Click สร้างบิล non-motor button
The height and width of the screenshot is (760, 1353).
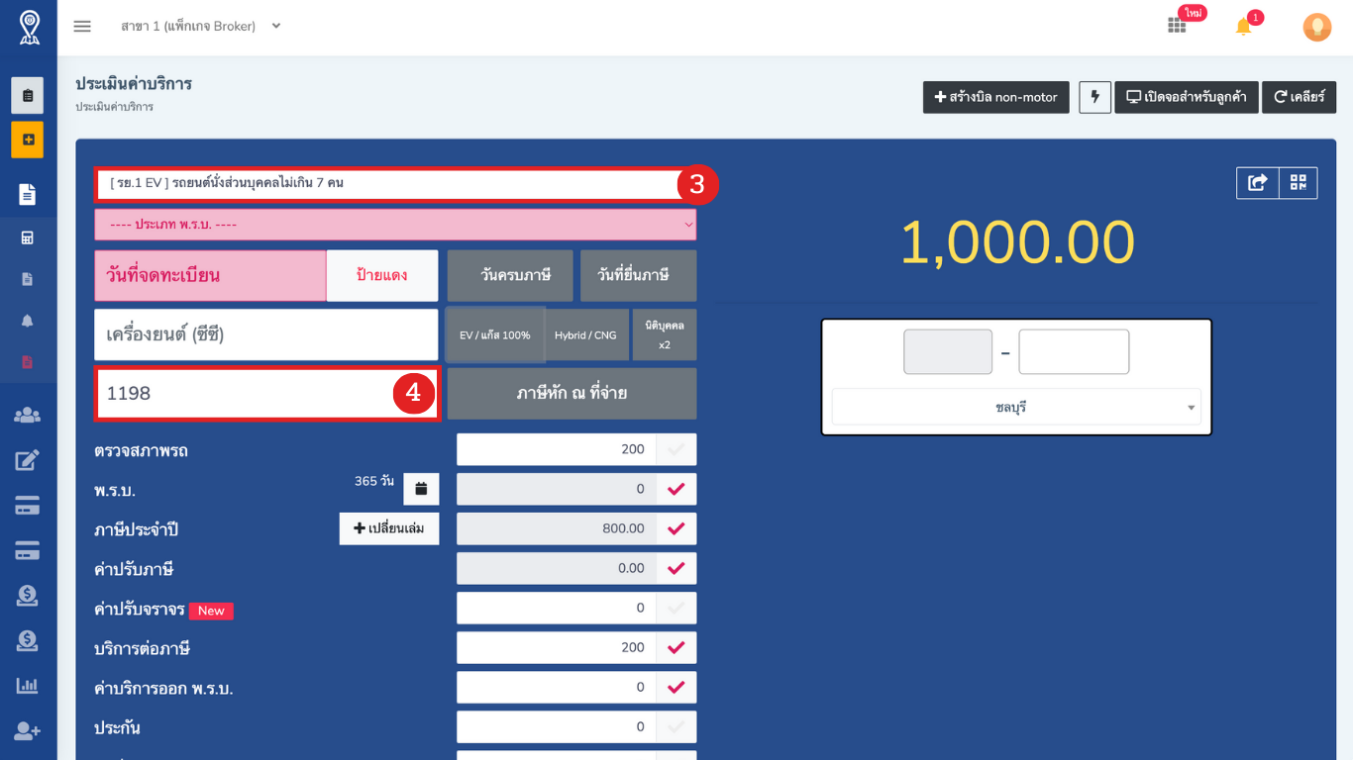[x=996, y=97]
